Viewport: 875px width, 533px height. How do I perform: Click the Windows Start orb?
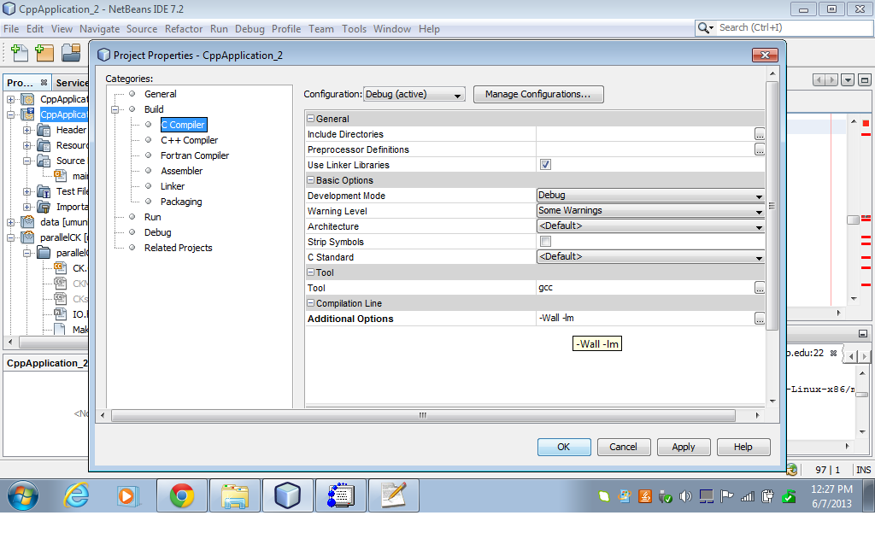coord(23,495)
